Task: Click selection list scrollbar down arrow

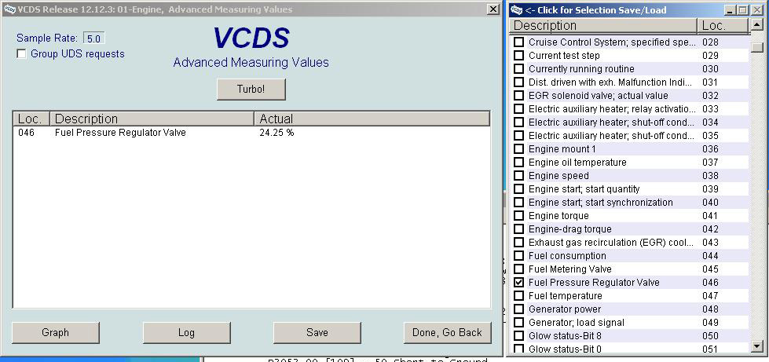Action: (757, 346)
